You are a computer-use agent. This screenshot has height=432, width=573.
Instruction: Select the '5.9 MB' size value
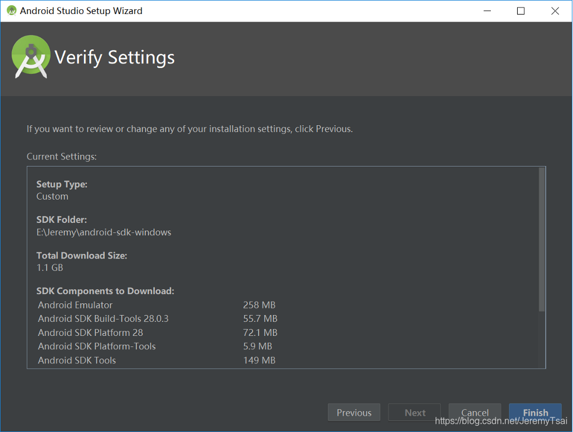pos(257,346)
